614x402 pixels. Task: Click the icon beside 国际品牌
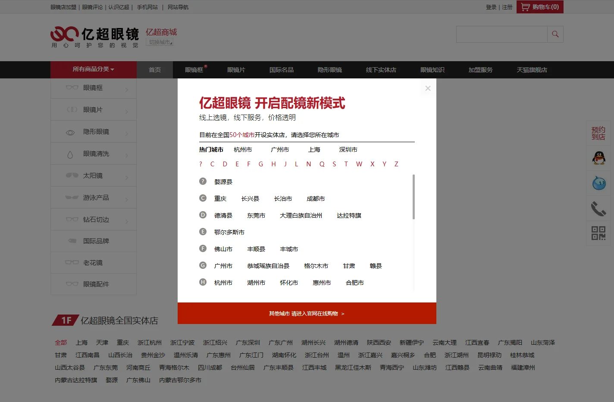click(x=72, y=241)
